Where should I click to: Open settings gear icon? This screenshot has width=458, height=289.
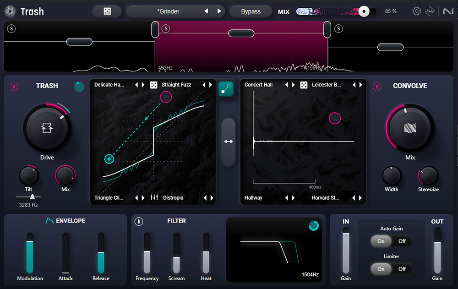pyautogui.click(x=416, y=11)
